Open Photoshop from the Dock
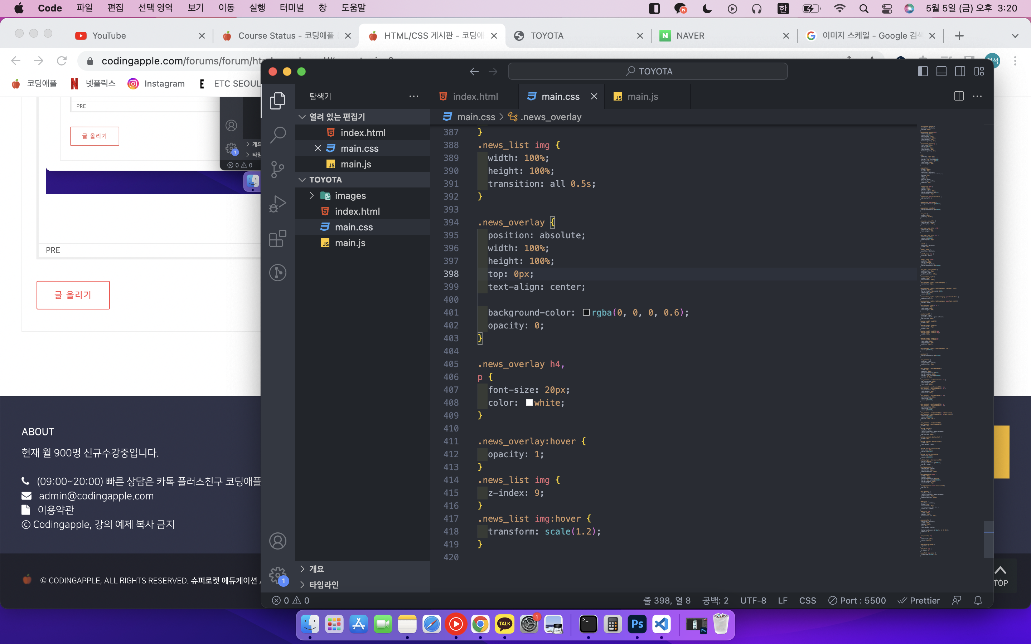Viewport: 1031px width, 644px height. click(637, 624)
